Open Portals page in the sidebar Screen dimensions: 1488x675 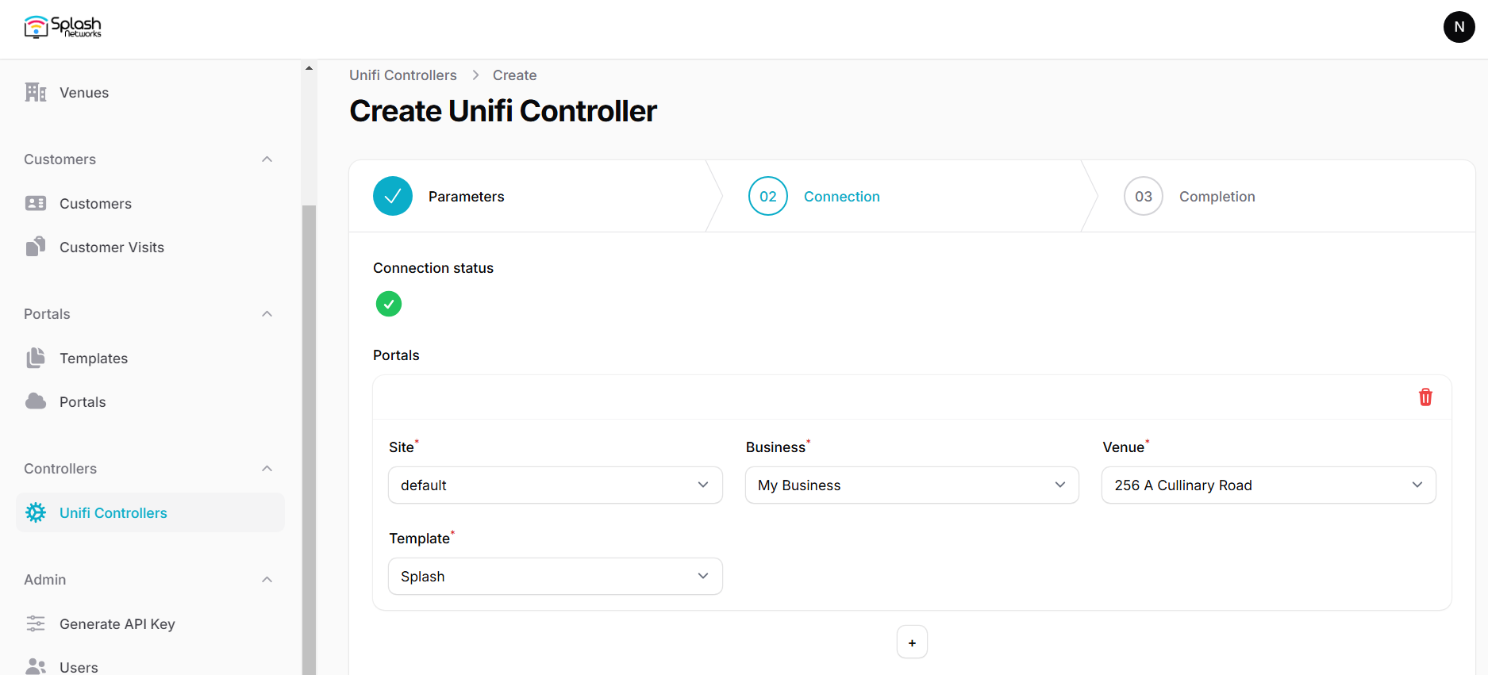150,402
